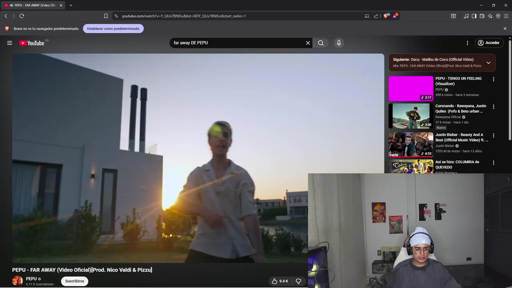Clear the search box with the X icon
512x288 pixels.
tap(308, 43)
